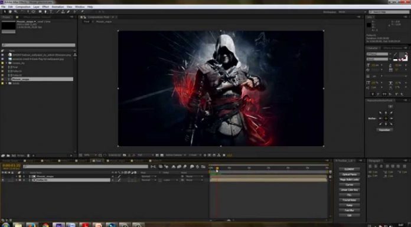Open the Window menu
This screenshot has height=227, width=411.
pyautogui.click(x=80, y=7)
